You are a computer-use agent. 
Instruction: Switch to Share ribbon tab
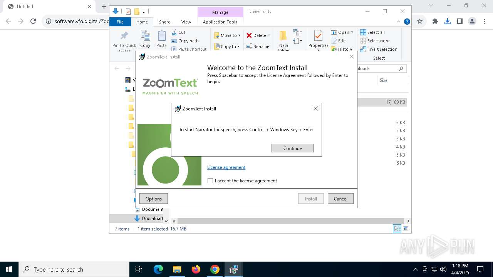point(164,22)
